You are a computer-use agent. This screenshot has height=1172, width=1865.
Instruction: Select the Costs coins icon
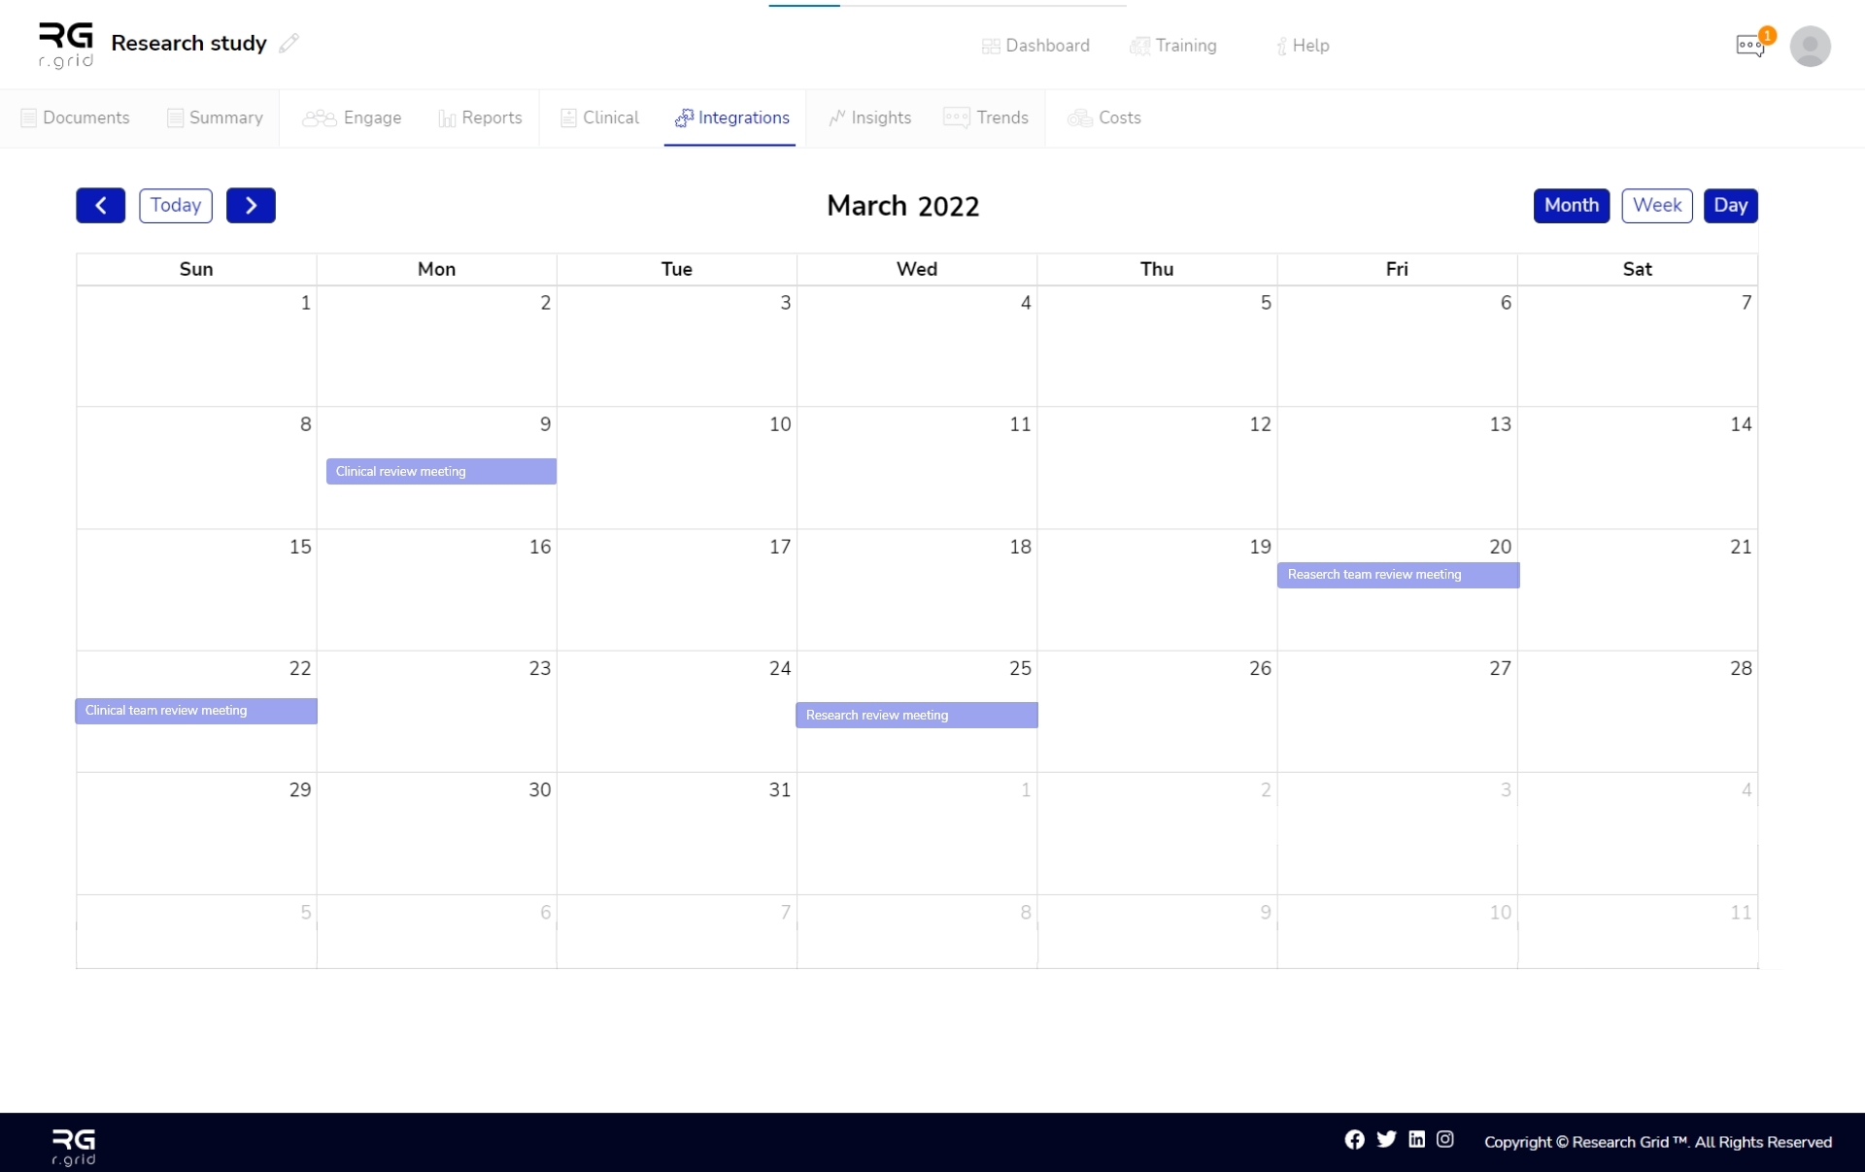click(1079, 117)
